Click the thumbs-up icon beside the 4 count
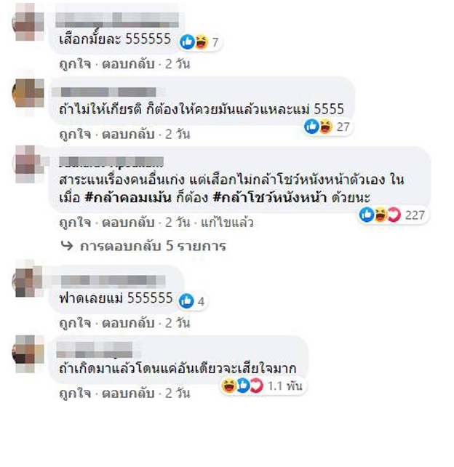 click(186, 301)
